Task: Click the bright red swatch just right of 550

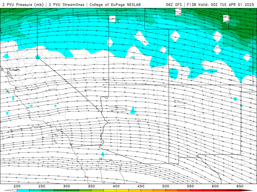Action: (196, 190)
